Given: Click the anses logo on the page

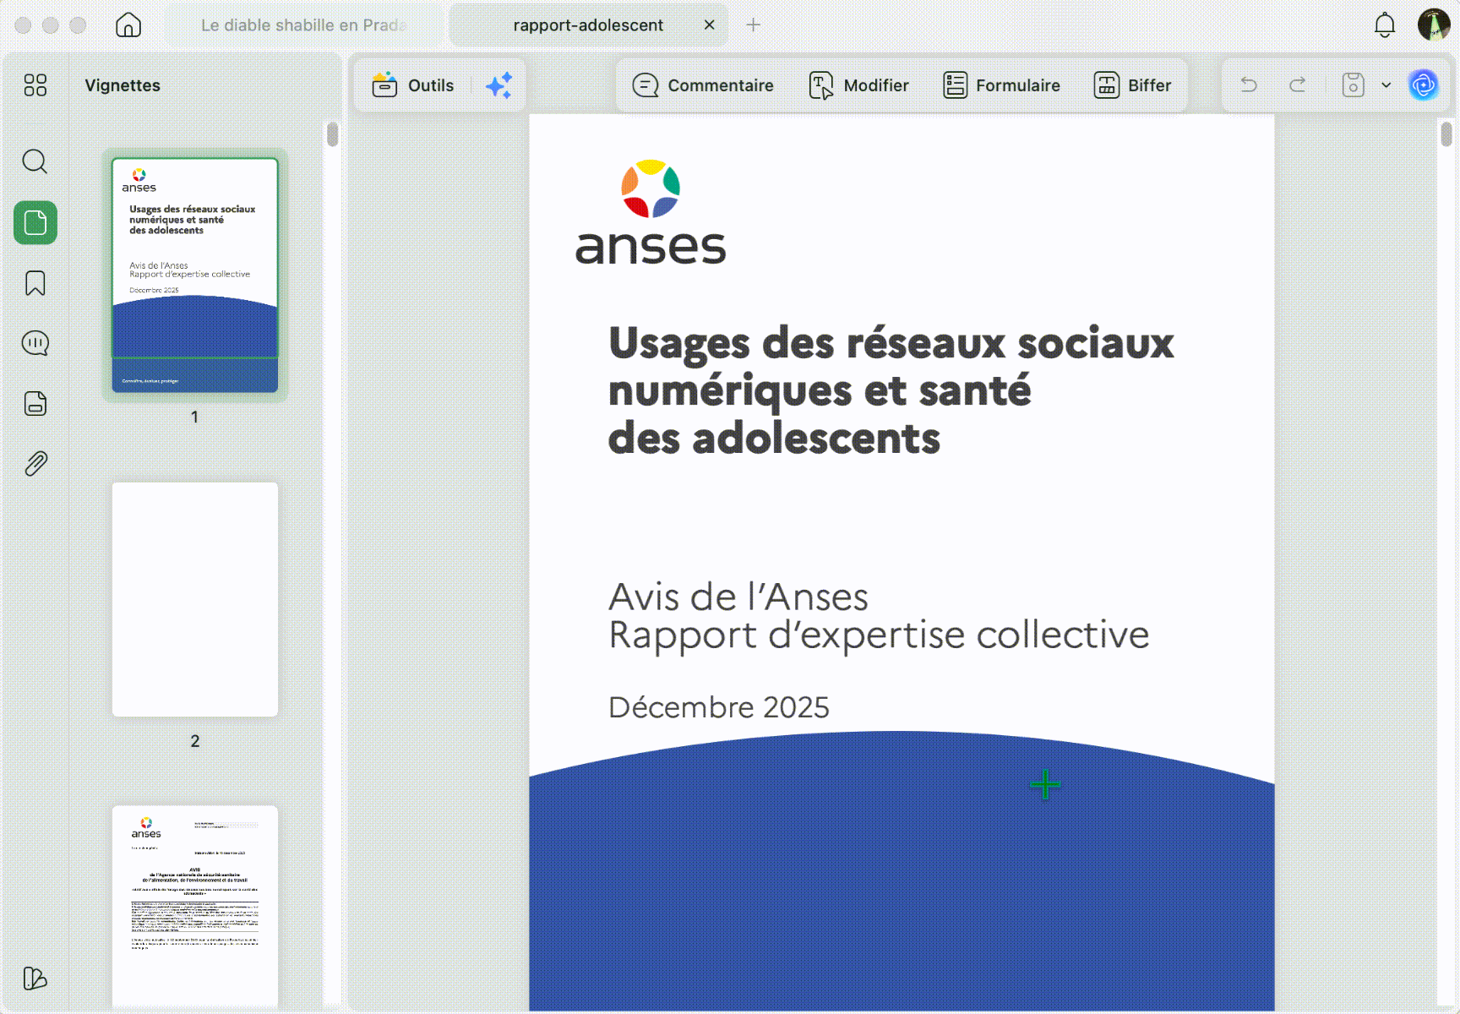Looking at the screenshot, I should pyautogui.click(x=651, y=212).
